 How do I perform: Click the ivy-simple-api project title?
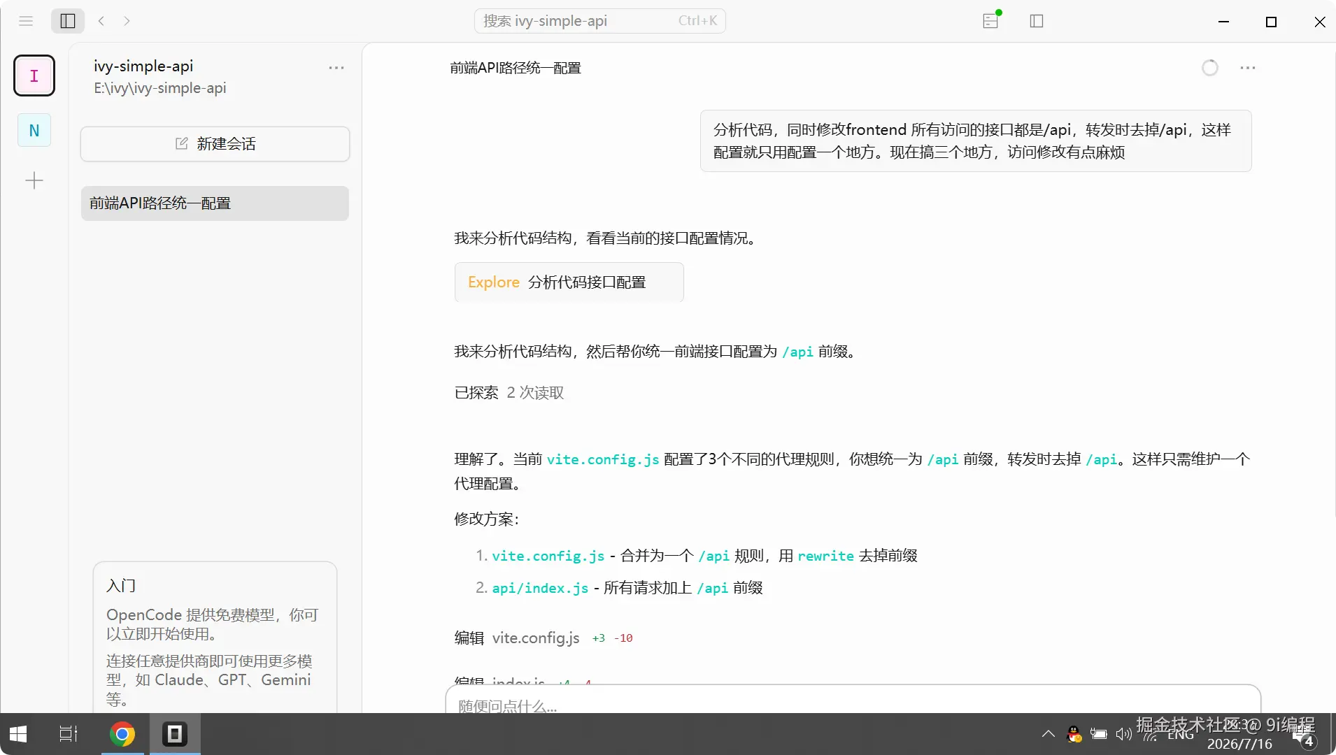click(143, 66)
